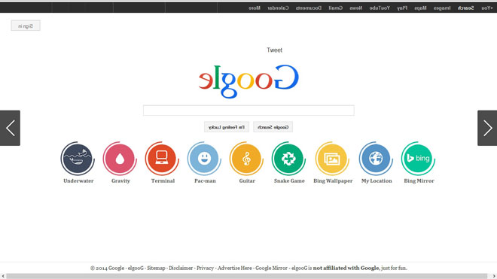Open mirrored News in top bar
The image size is (497, 279).
(x=356, y=8)
